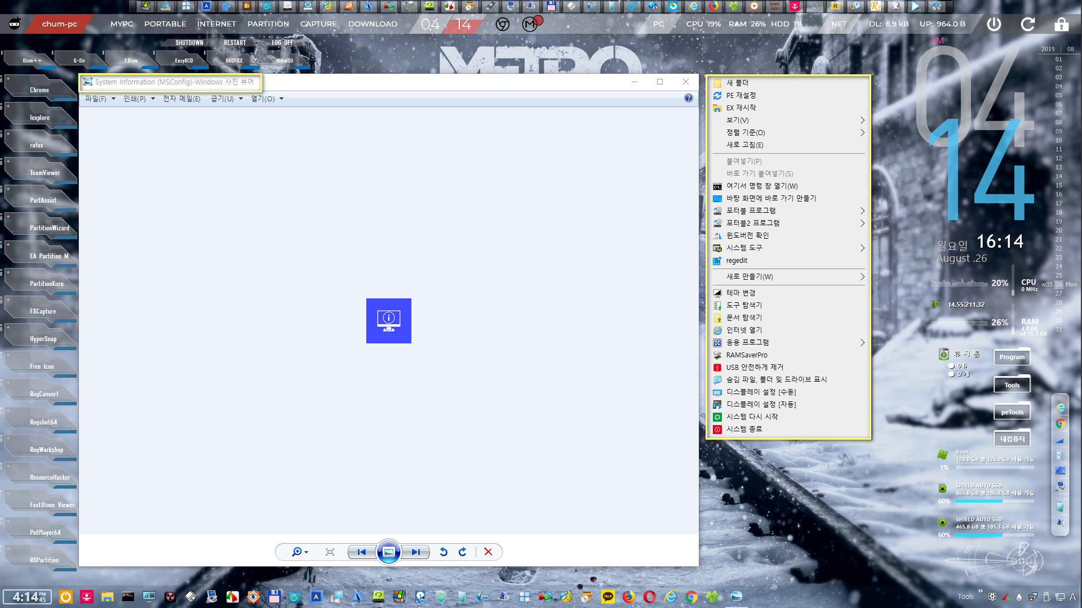The image size is (1082, 608).
Task: Expand the 정렬 기준(O) submenu
Action: 788,132
